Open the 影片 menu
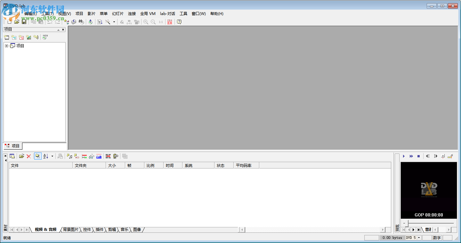 point(91,14)
